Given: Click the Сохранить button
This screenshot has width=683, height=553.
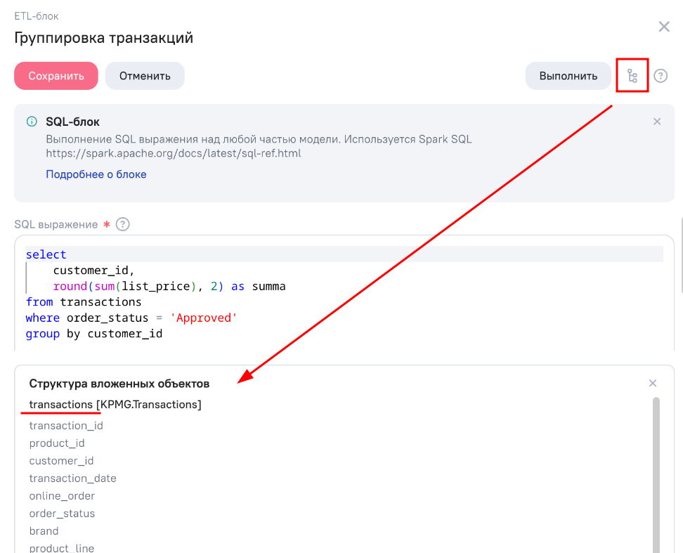Looking at the screenshot, I should pos(56,76).
